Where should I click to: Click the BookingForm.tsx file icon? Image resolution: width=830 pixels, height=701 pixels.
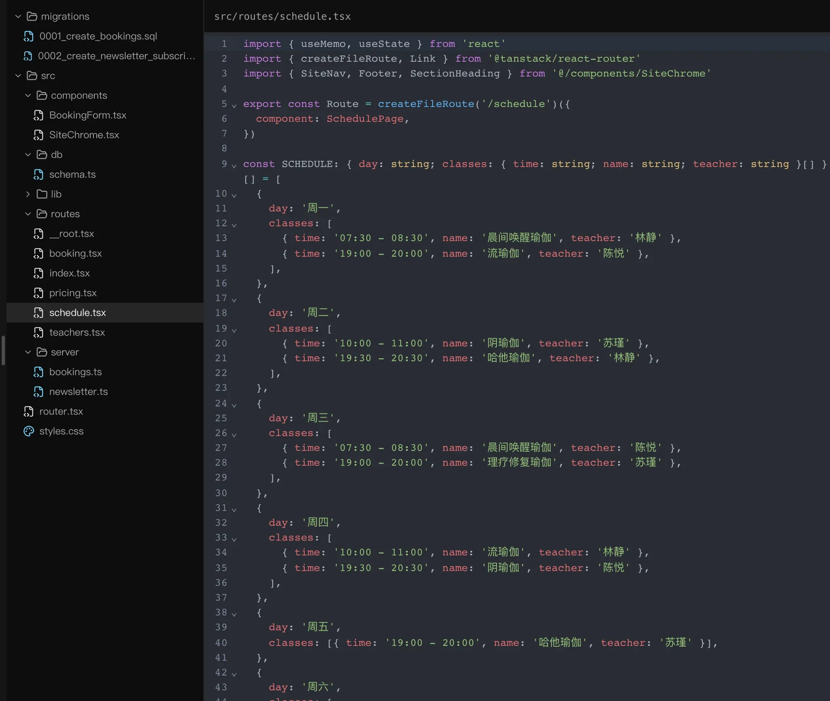[38, 115]
